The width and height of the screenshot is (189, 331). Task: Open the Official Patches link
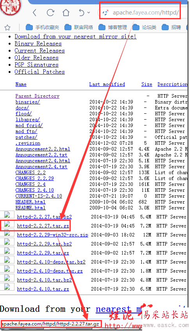pos(39,72)
